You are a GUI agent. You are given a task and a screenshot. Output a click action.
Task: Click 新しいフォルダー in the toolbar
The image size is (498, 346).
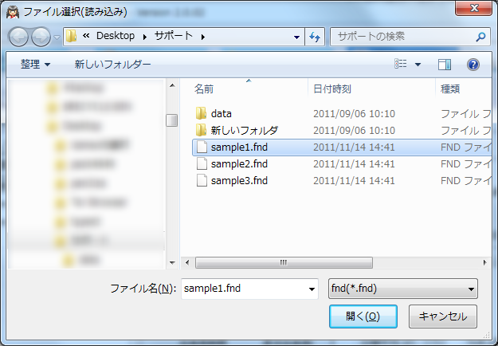point(113,65)
